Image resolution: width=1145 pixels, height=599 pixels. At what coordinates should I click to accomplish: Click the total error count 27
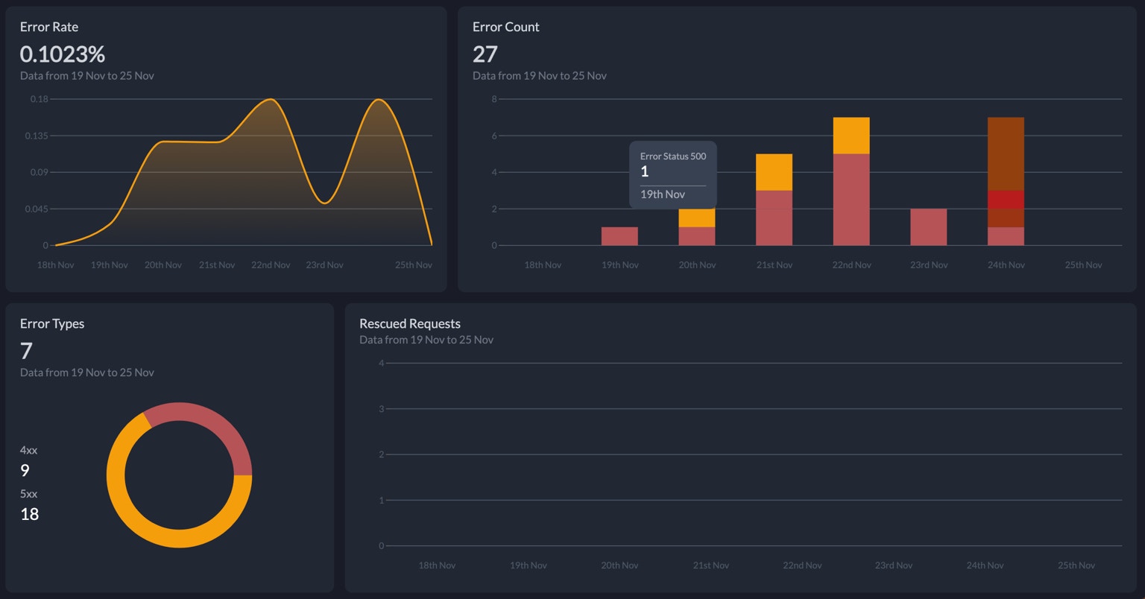pos(485,54)
